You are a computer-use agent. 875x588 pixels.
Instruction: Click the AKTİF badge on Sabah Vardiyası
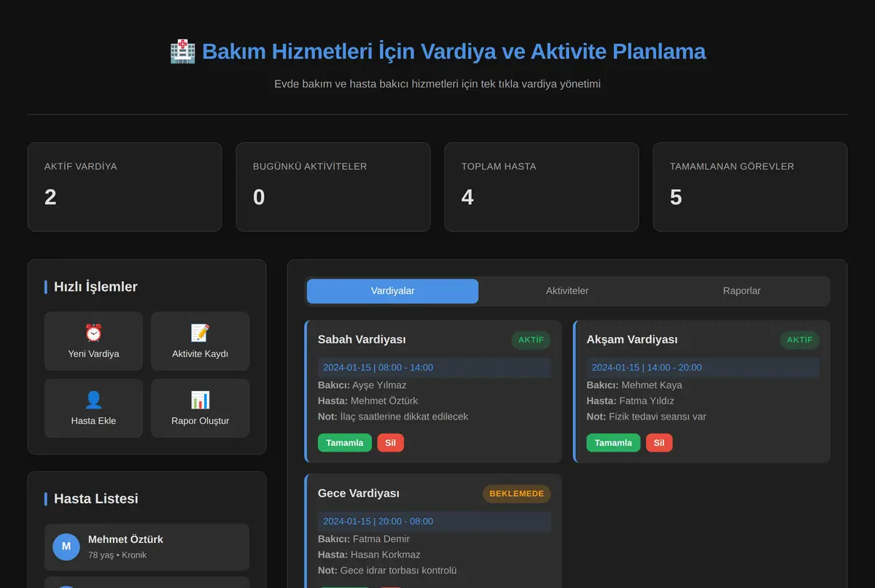pos(531,340)
